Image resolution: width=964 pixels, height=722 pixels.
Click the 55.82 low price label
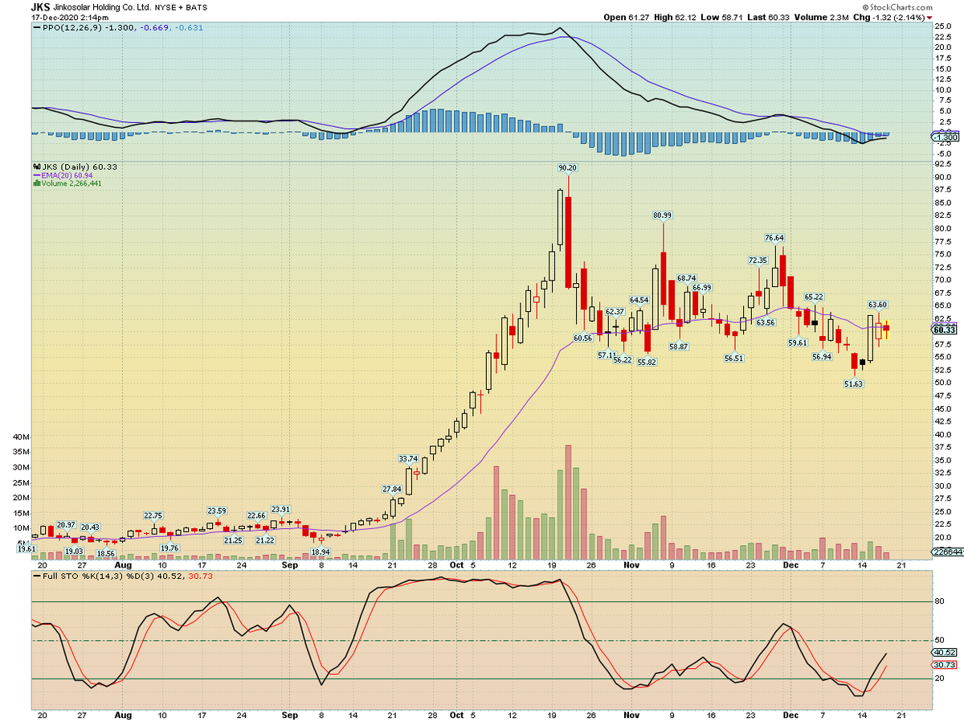647,363
